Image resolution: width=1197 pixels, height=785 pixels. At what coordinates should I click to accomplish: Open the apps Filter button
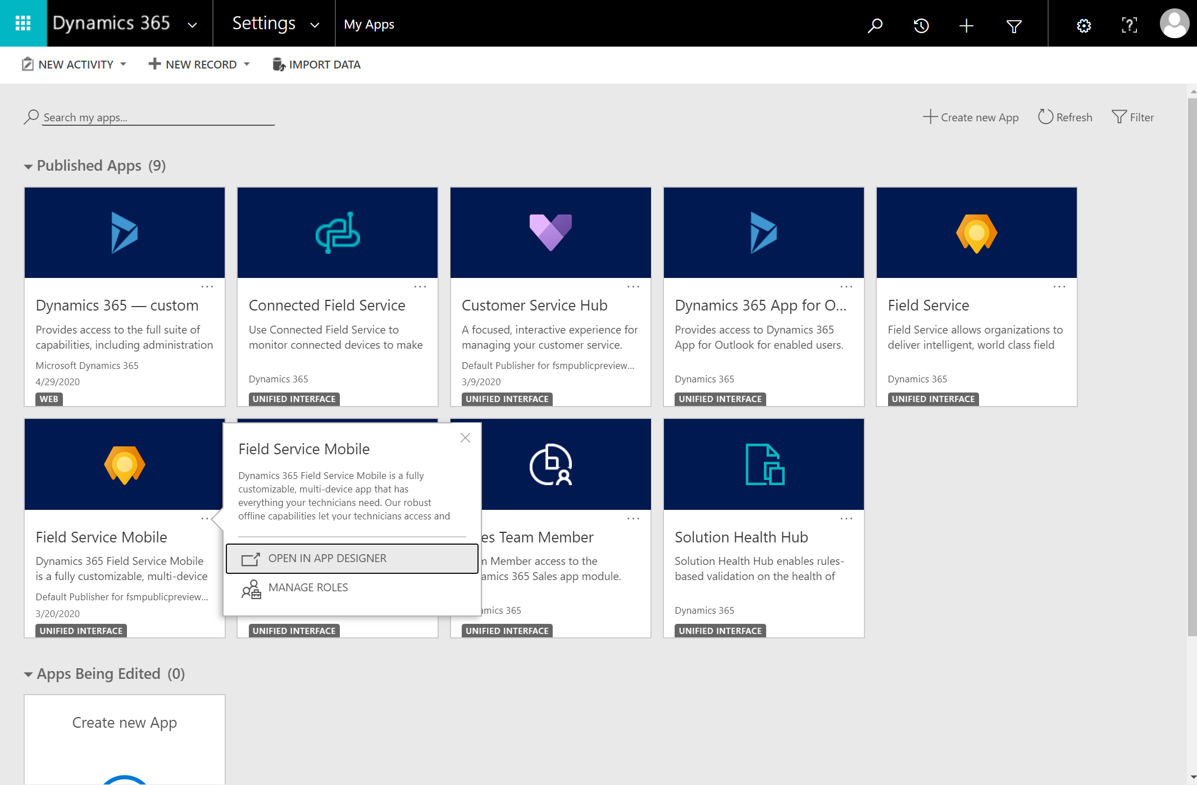click(x=1133, y=117)
